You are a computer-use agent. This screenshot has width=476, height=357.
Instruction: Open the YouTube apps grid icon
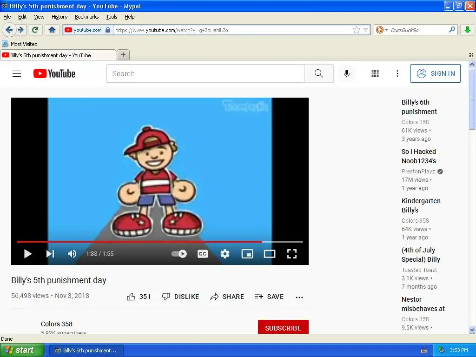[x=375, y=73]
